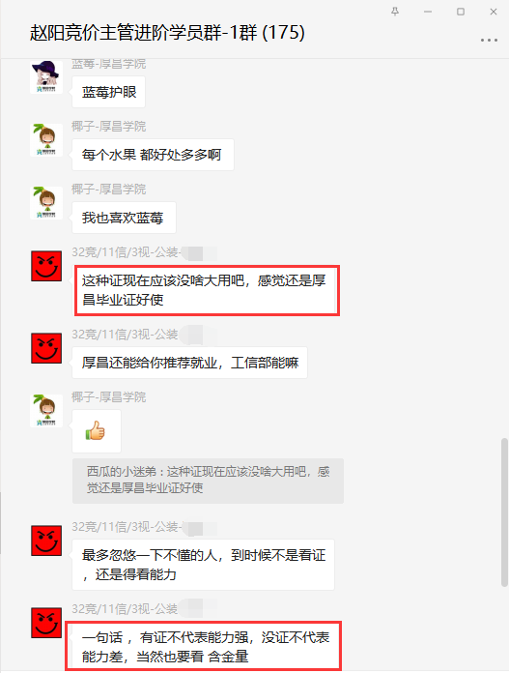This screenshot has height=673, width=509.
Task: Pin the chat window on top
Action: pos(395,12)
